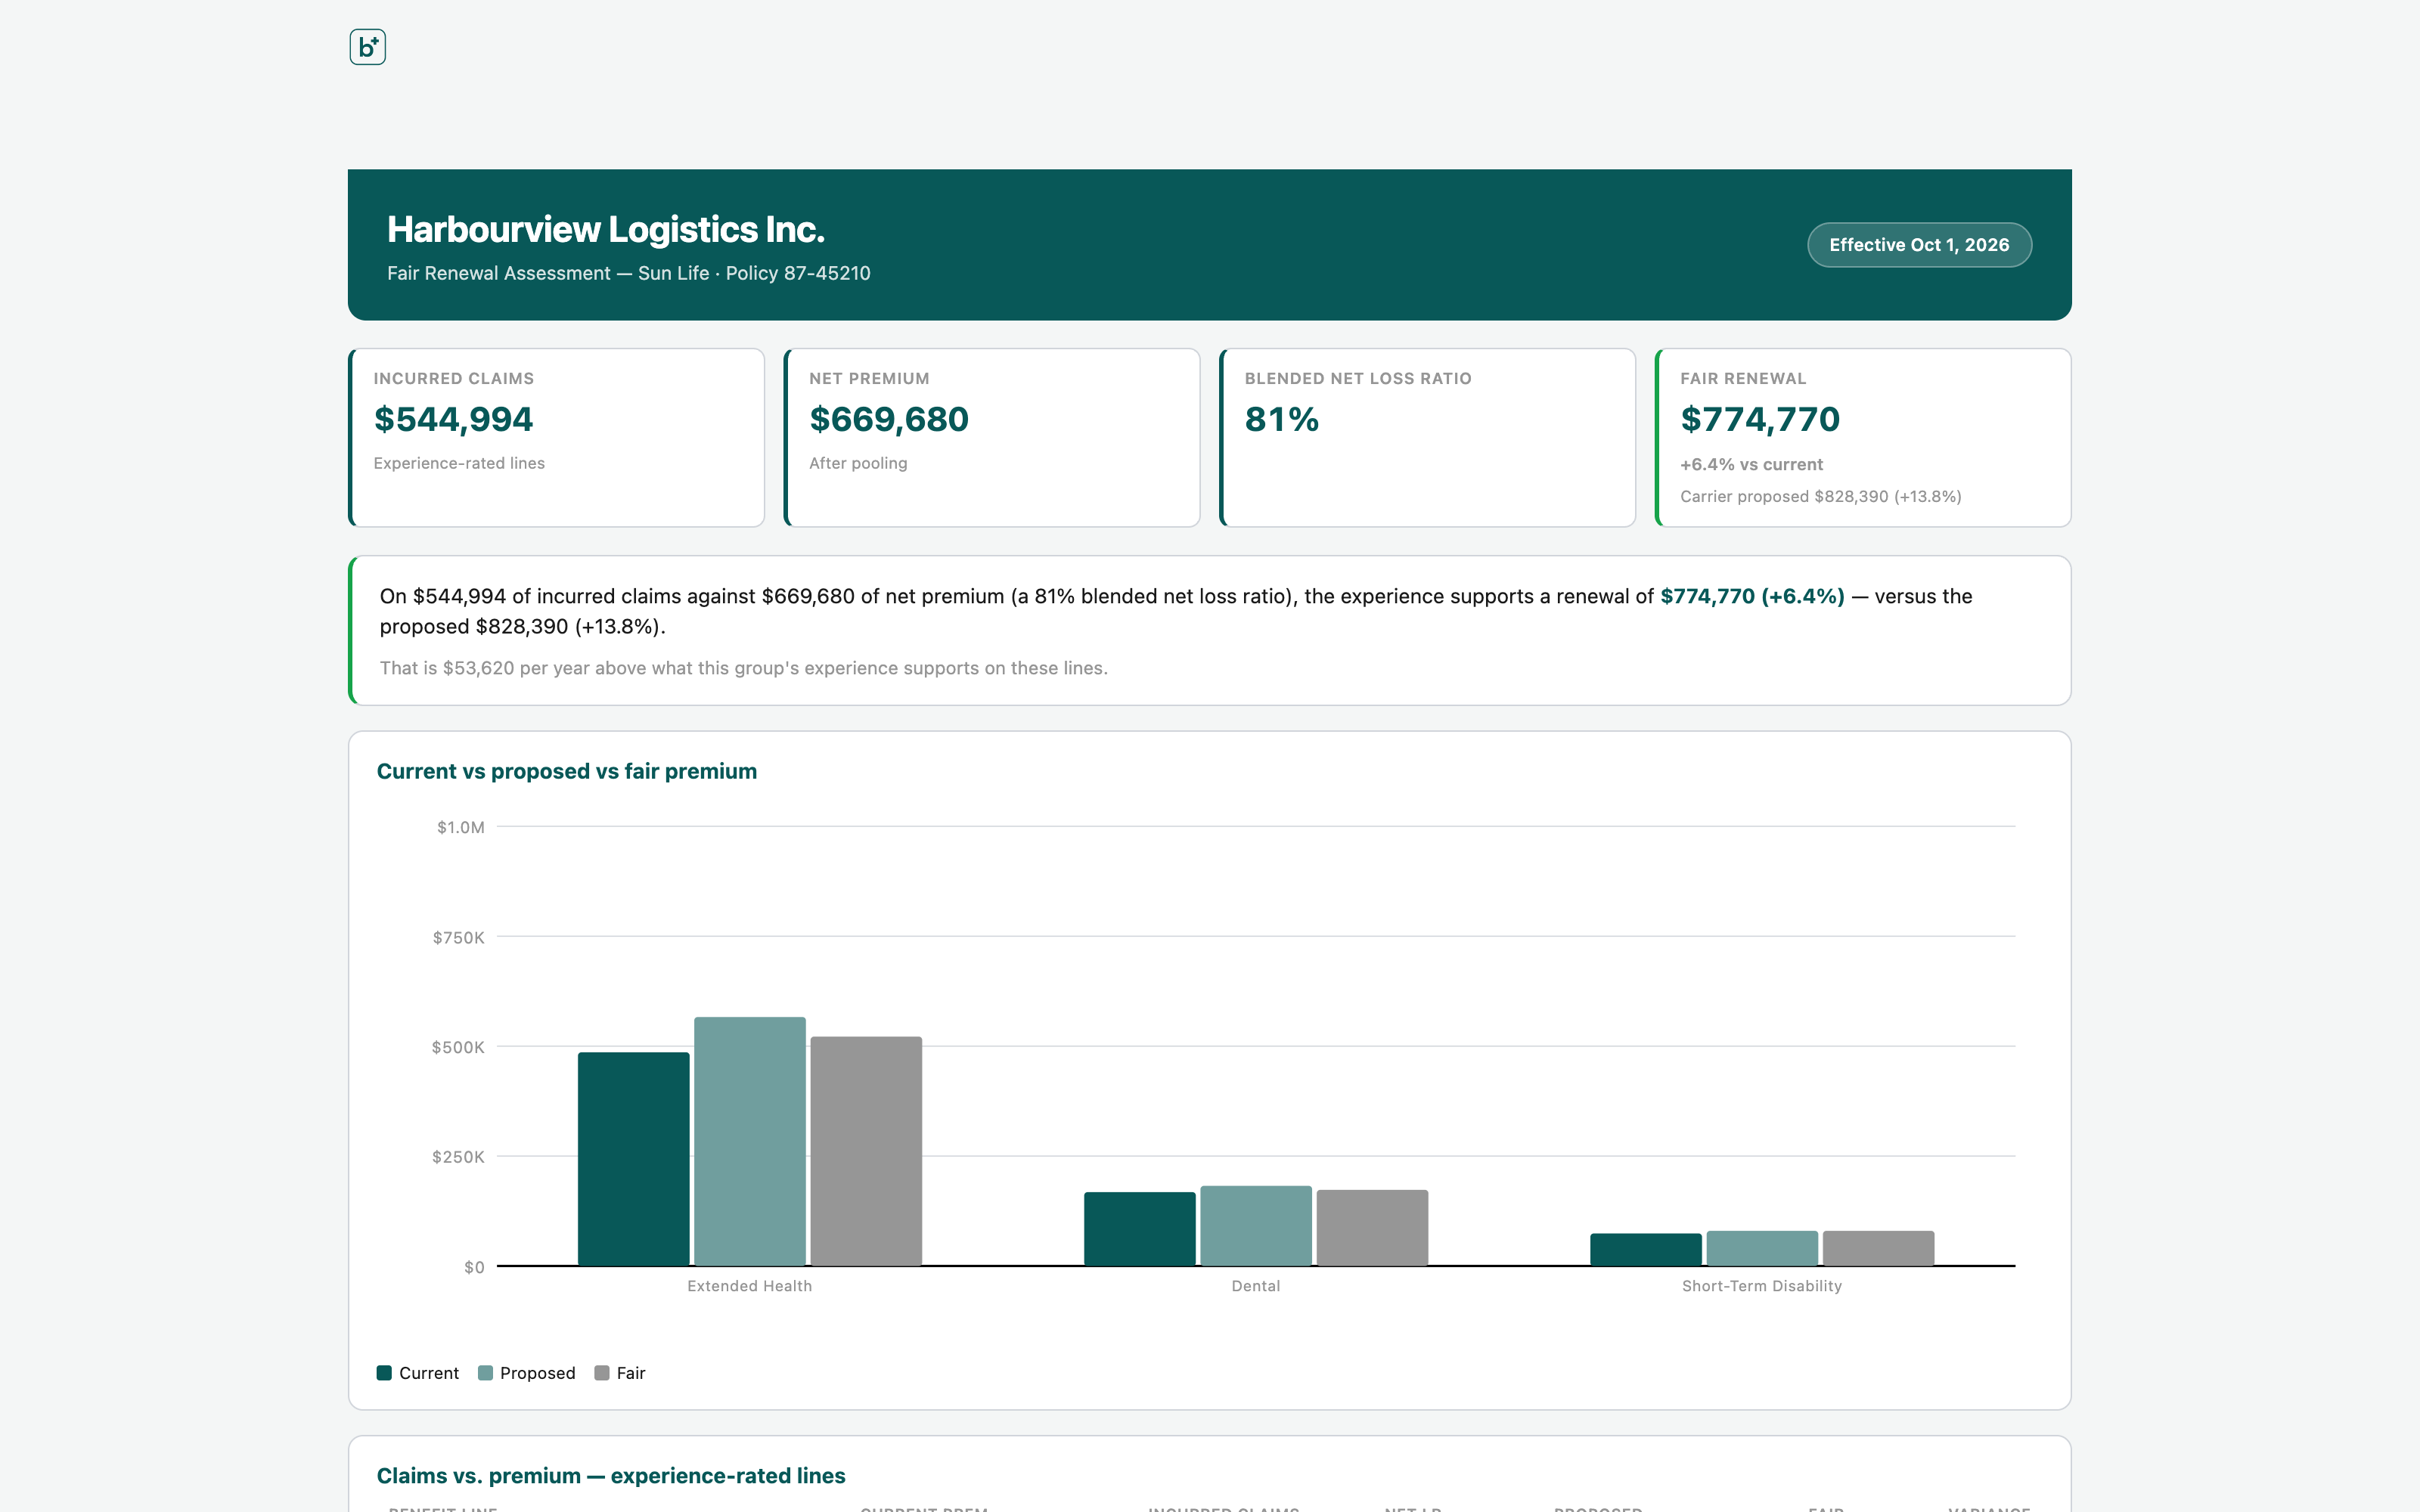This screenshot has height=1512, width=2420.
Task: Select the Fair Renewal card
Action: tap(1863, 437)
